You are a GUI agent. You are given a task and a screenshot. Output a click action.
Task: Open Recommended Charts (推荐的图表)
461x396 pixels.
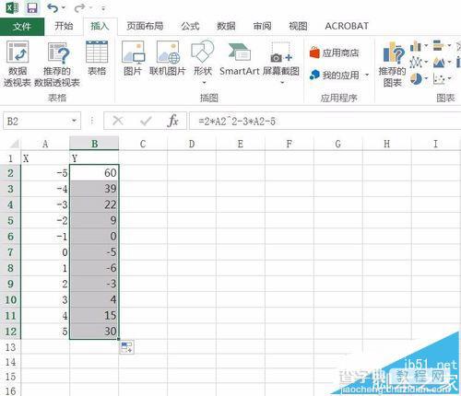[392, 64]
